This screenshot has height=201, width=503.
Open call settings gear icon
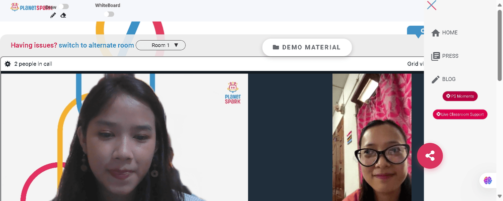click(8, 64)
